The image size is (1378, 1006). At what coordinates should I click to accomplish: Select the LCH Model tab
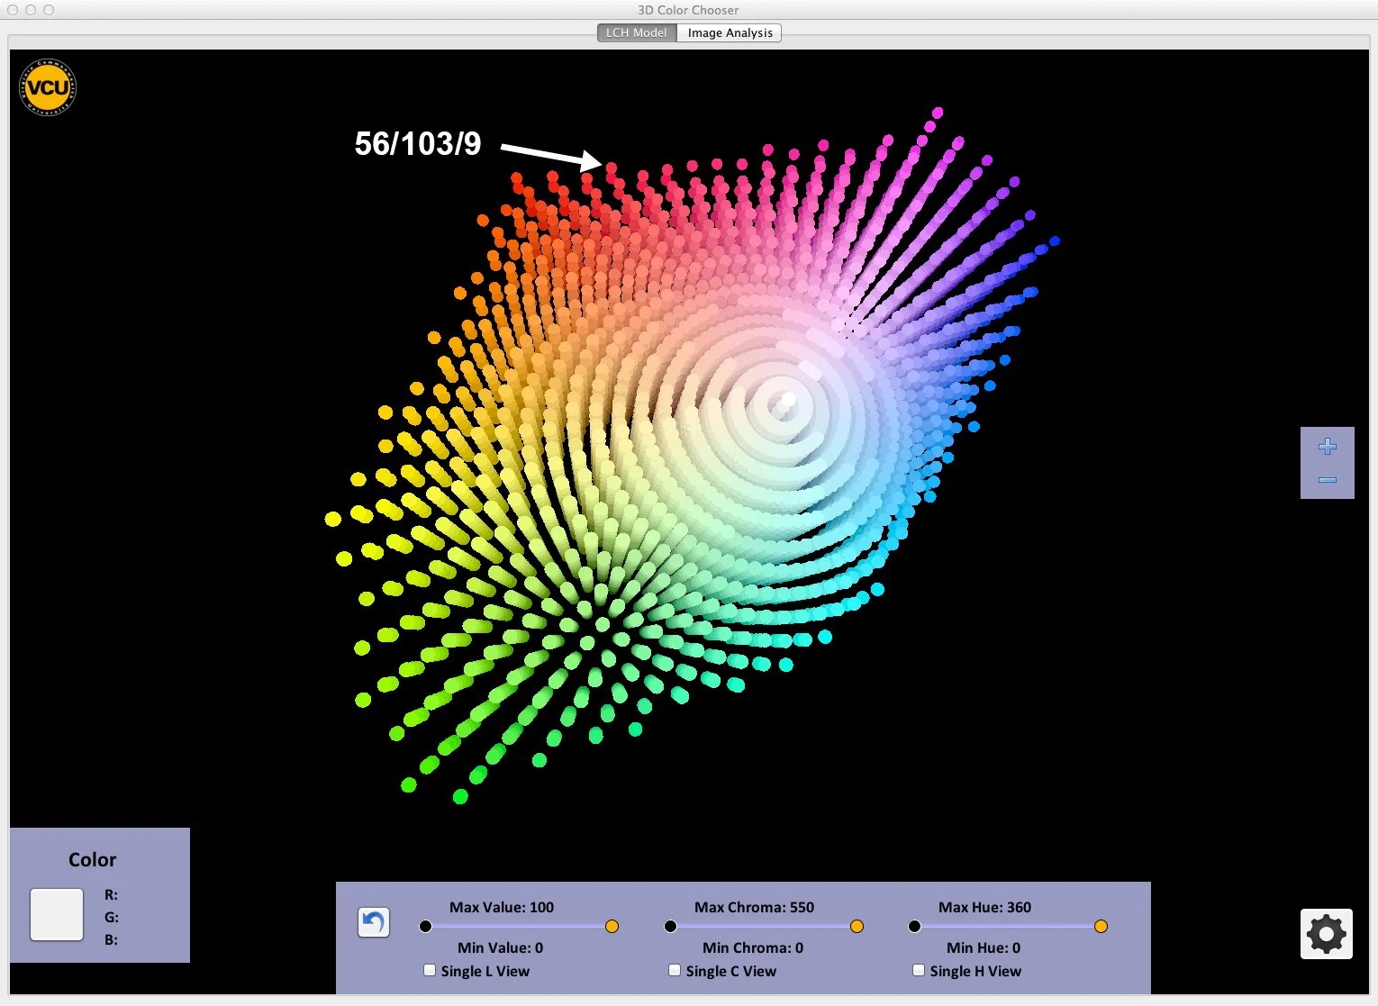636,32
